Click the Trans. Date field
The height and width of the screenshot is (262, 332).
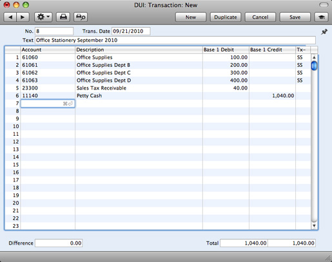(x=131, y=31)
